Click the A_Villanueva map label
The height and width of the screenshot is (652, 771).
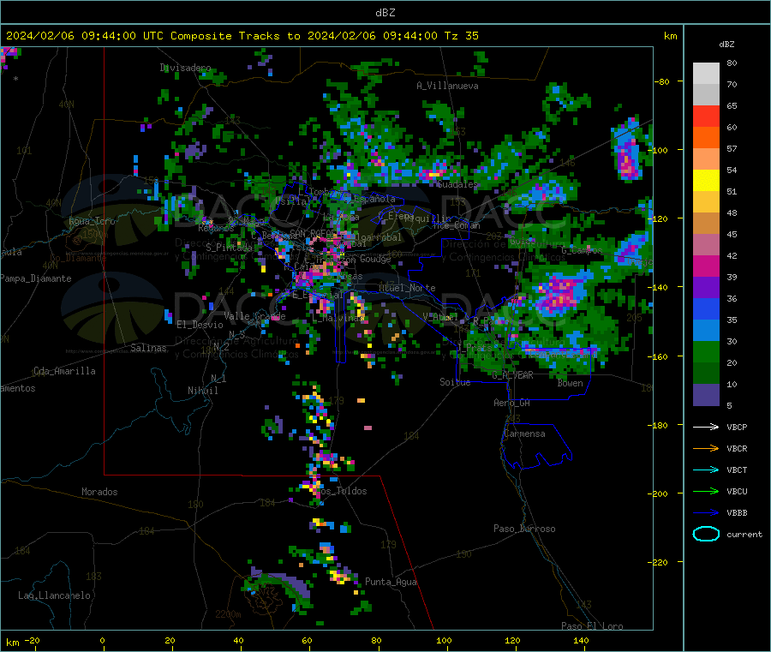point(447,86)
